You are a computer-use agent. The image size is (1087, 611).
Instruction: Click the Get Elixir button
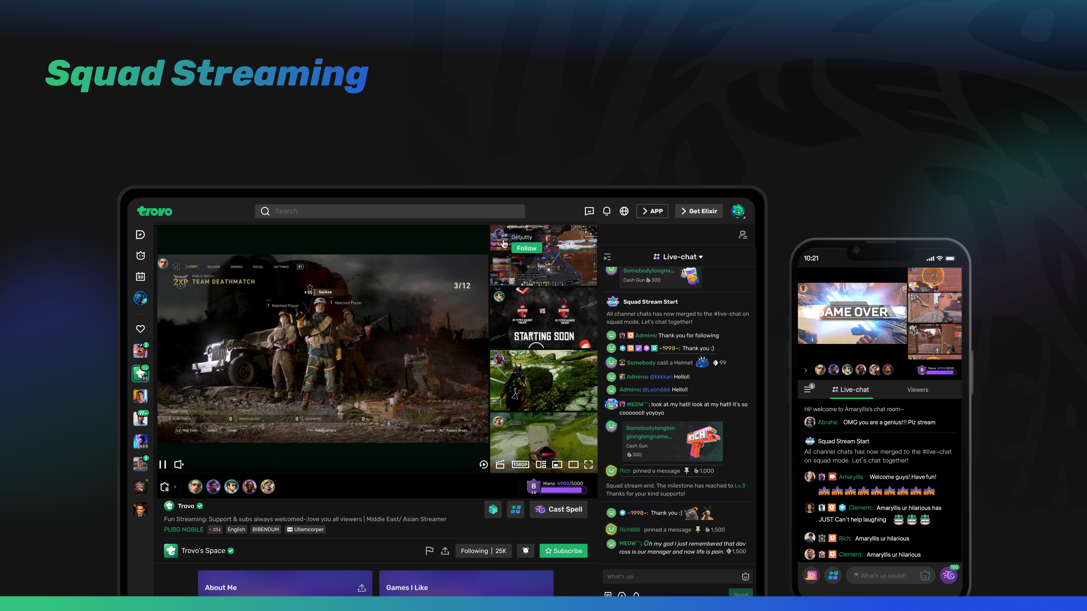[699, 211]
